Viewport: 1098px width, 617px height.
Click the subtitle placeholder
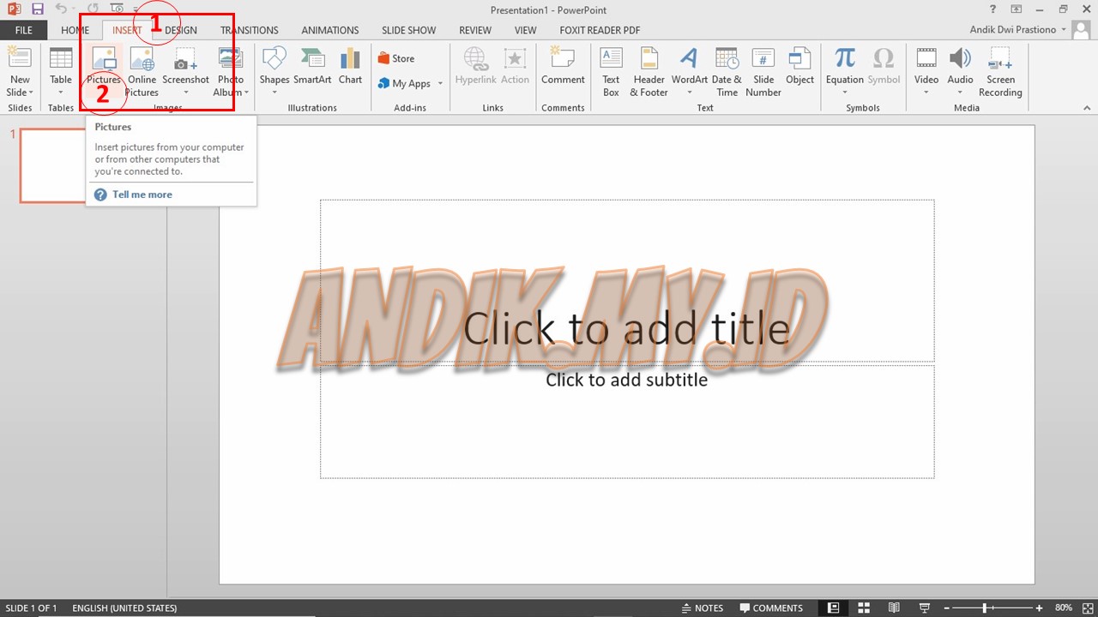[x=627, y=422]
